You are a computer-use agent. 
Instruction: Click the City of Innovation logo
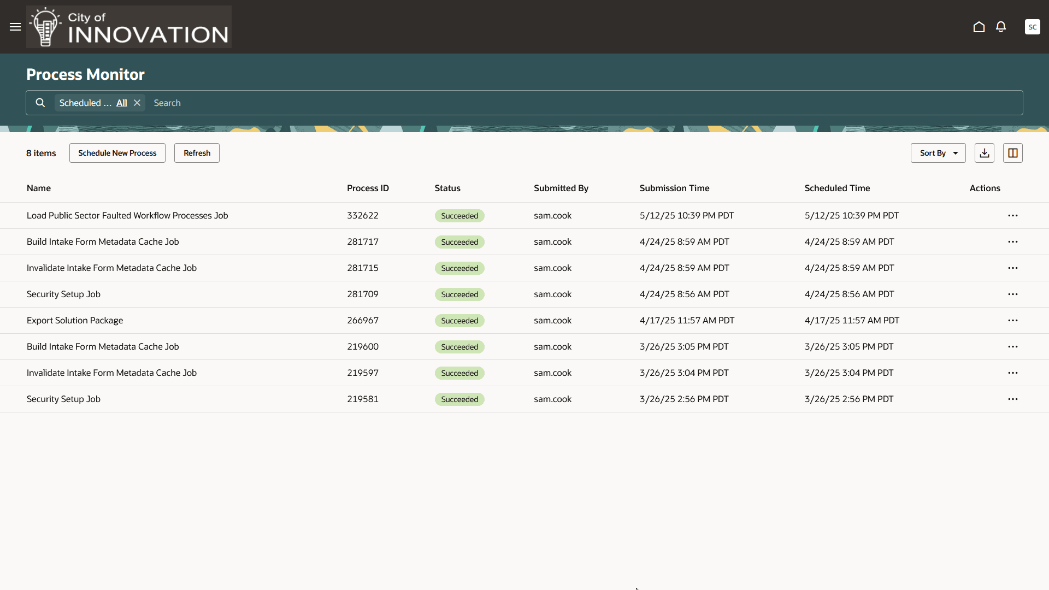click(x=129, y=27)
